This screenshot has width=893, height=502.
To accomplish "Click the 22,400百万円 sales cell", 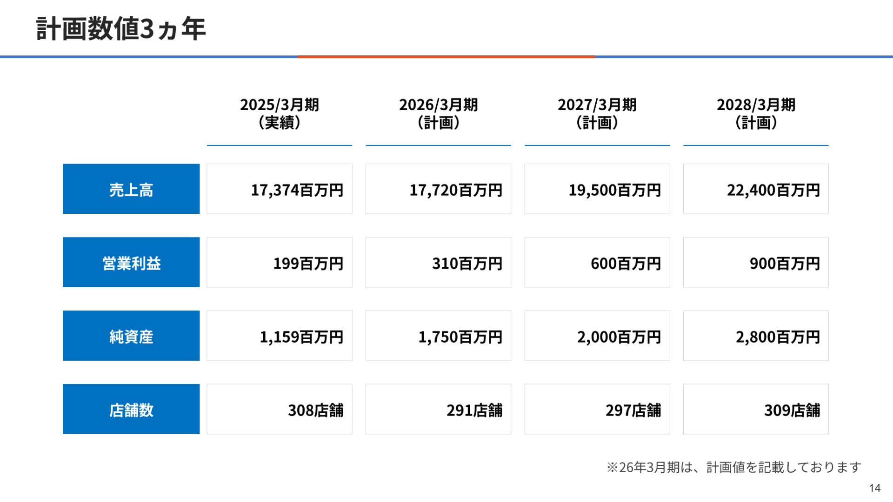I will pos(756,189).
